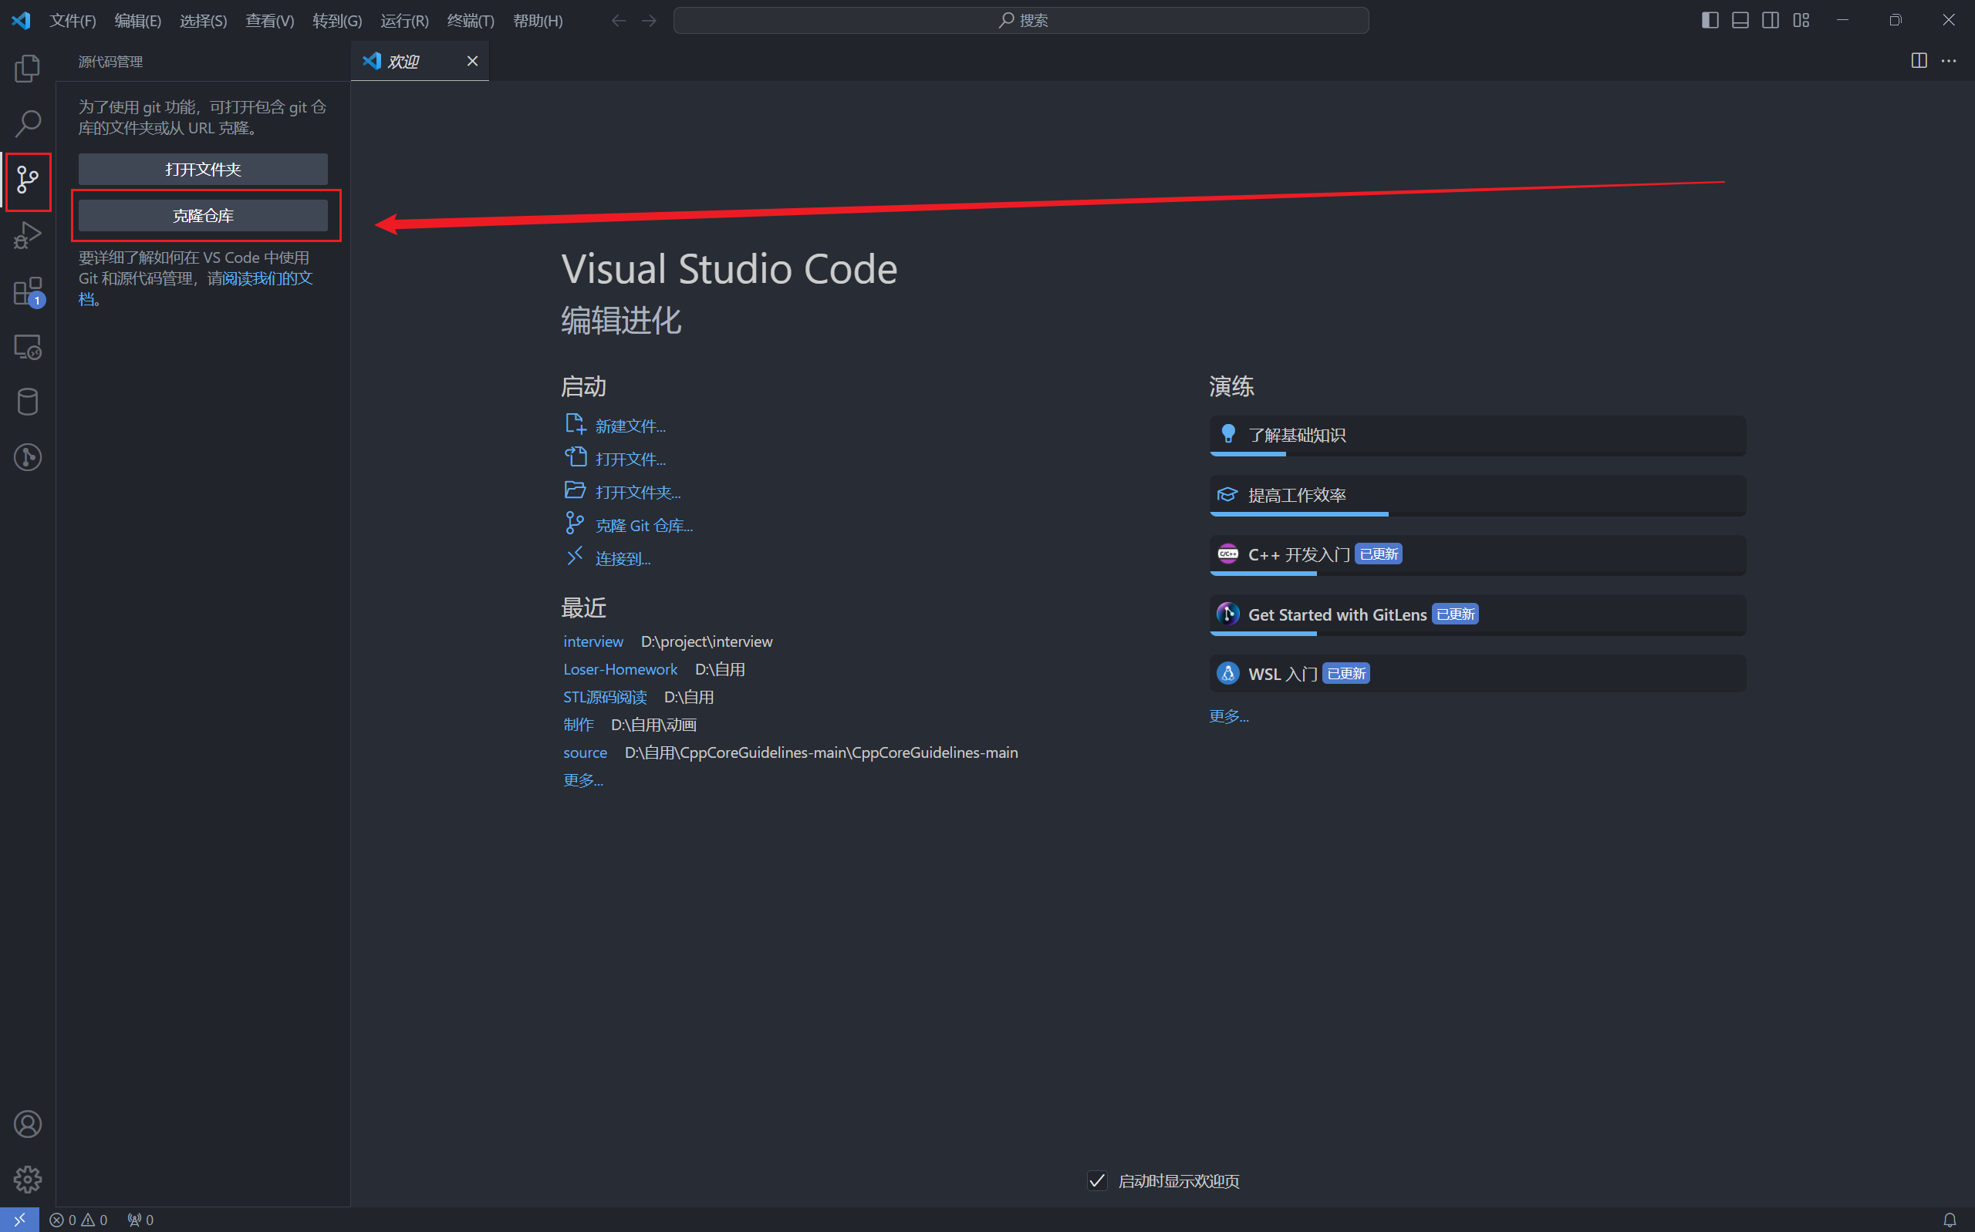The image size is (1975, 1232).
Task: Click 打开文件夹... start link
Action: [637, 493]
